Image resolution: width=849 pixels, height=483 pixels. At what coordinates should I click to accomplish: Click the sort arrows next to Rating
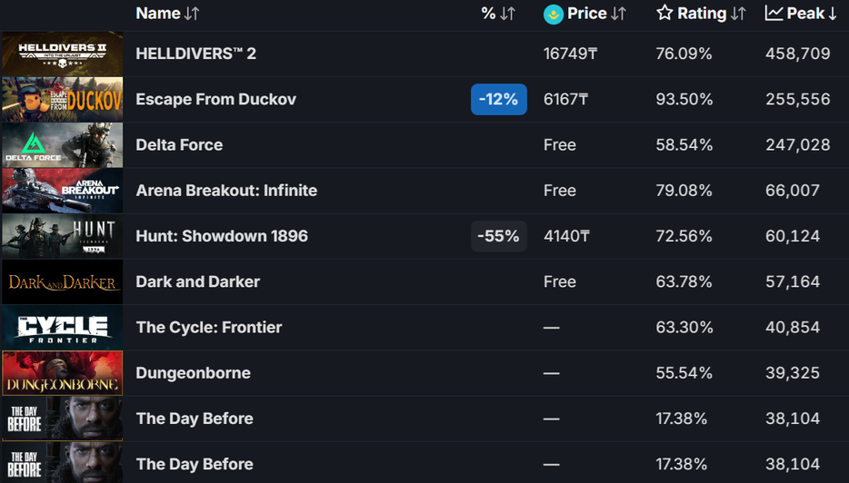[738, 14]
